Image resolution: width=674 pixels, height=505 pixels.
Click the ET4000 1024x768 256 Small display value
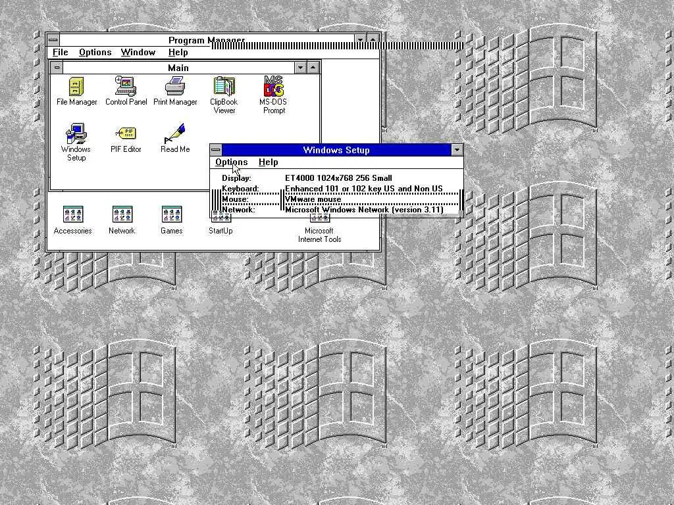point(338,178)
